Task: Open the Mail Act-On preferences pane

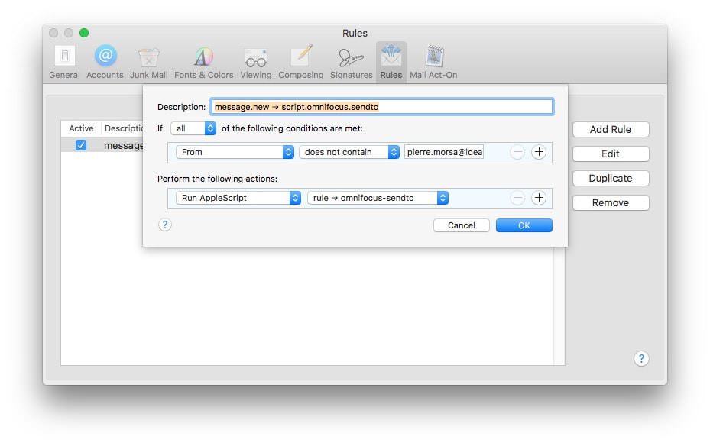Action: (433, 63)
